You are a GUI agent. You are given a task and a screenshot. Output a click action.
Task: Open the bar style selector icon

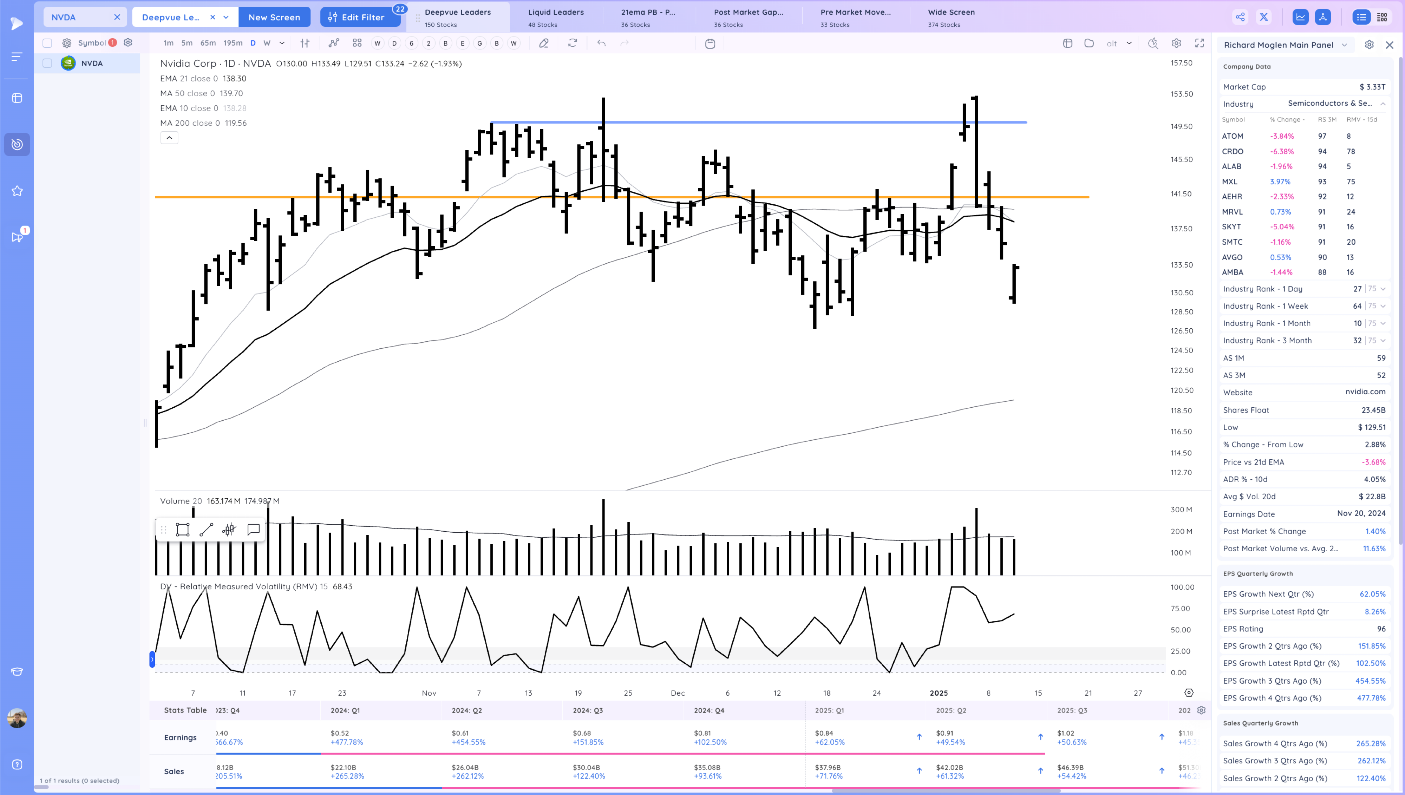305,43
